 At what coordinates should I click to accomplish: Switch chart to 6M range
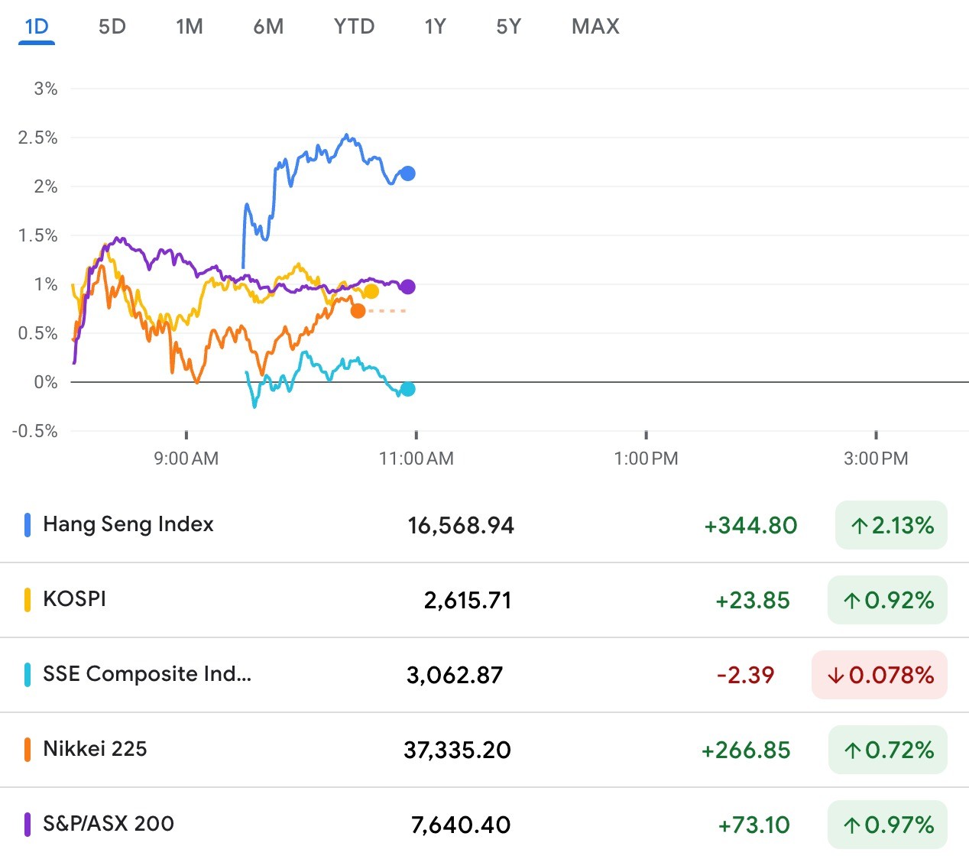[268, 27]
